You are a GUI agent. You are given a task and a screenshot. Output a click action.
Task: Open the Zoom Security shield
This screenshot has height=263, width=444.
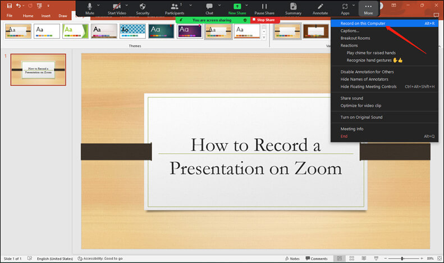(143, 8)
